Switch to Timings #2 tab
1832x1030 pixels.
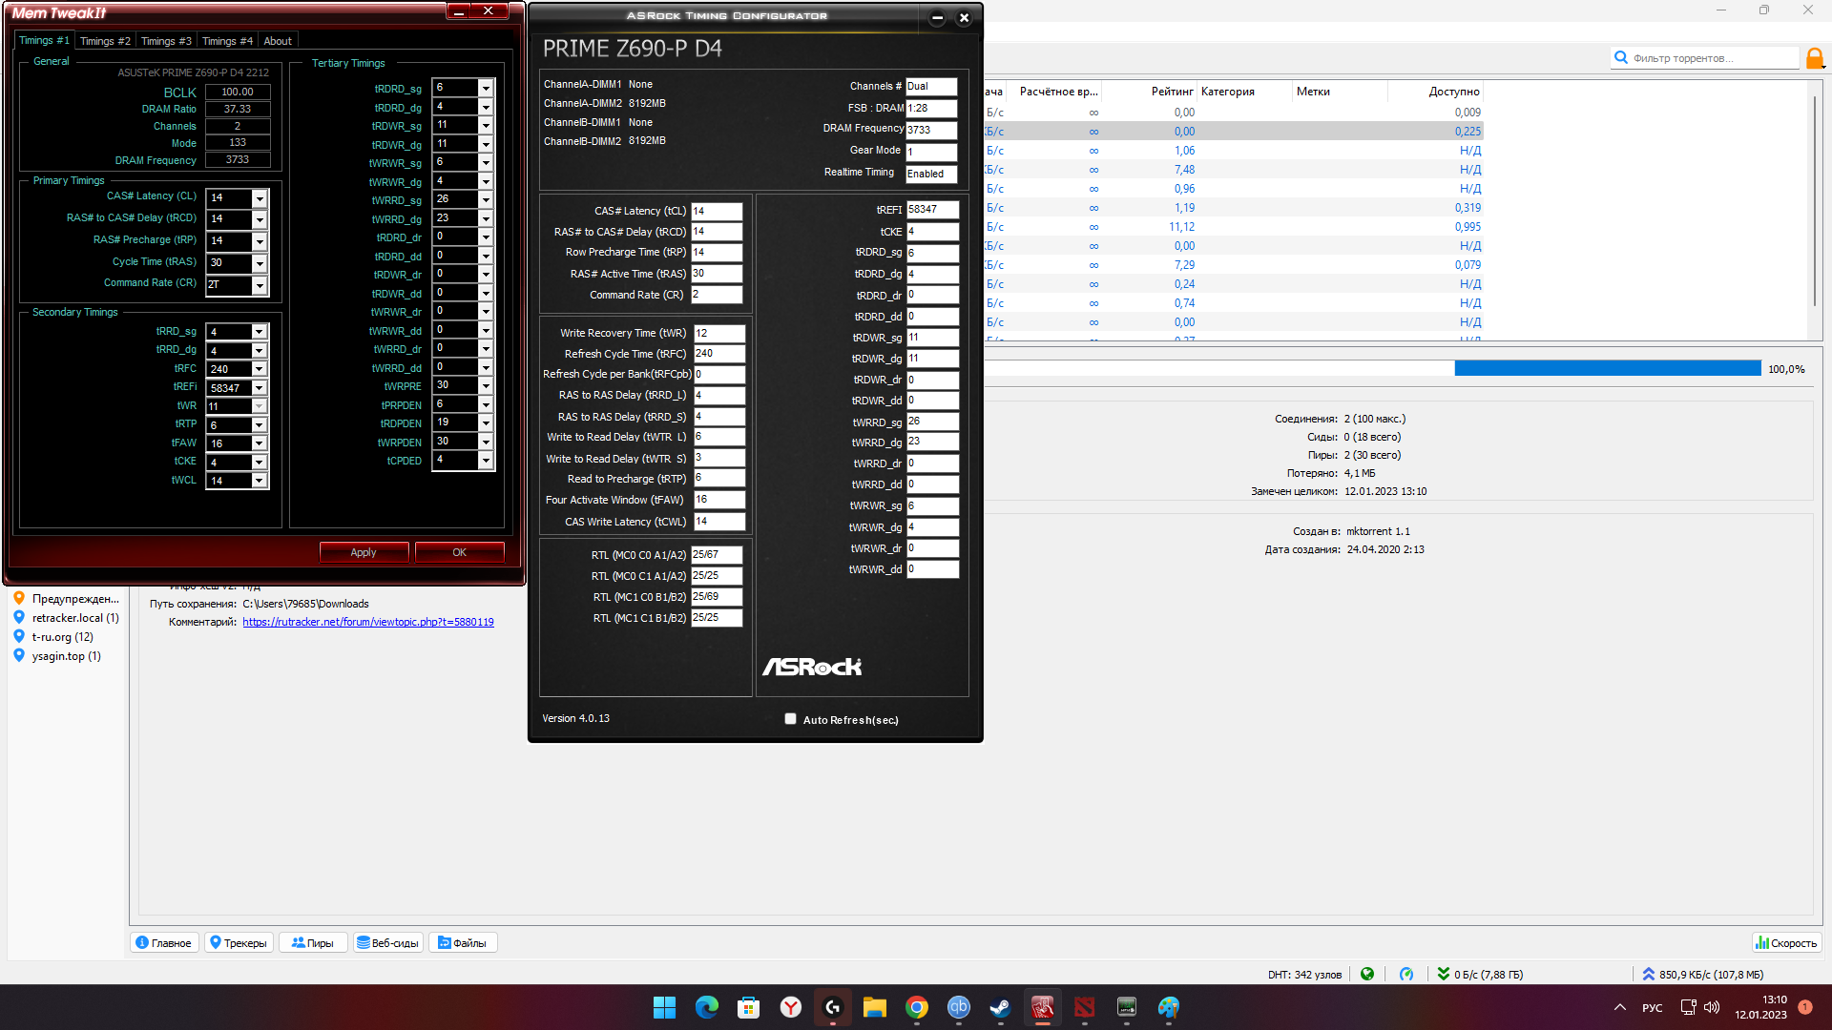point(105,41)
